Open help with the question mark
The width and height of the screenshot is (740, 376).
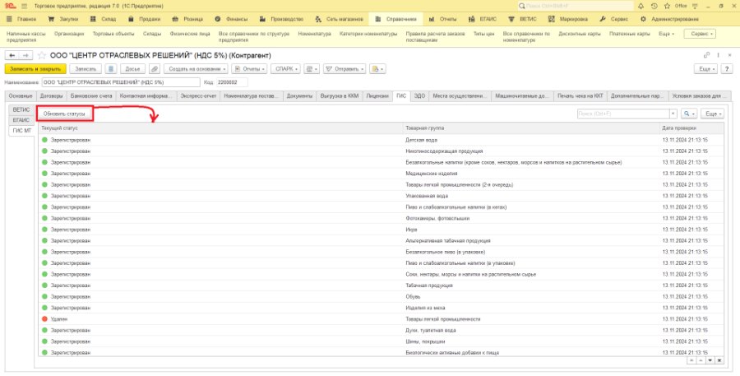[727, 69]
